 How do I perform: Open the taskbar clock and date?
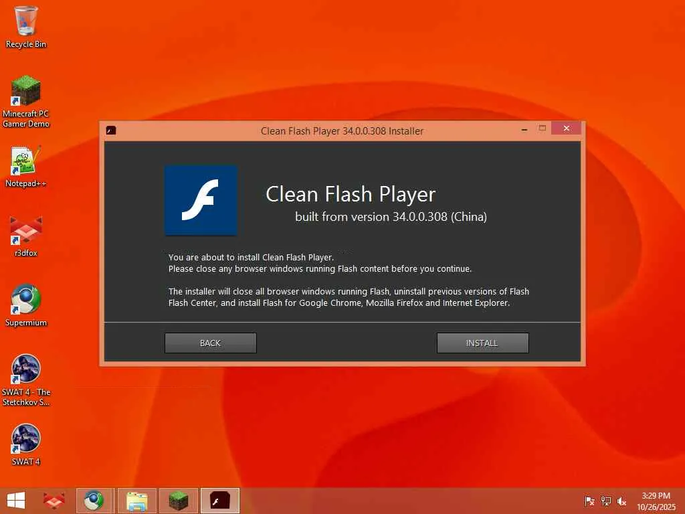656,501
